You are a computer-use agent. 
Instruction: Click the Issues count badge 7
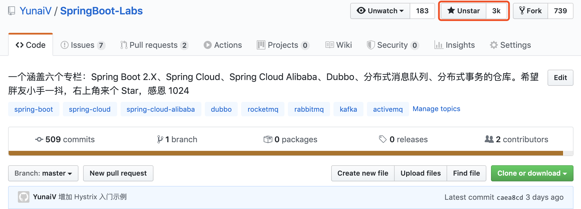click(x=101, y=45)
